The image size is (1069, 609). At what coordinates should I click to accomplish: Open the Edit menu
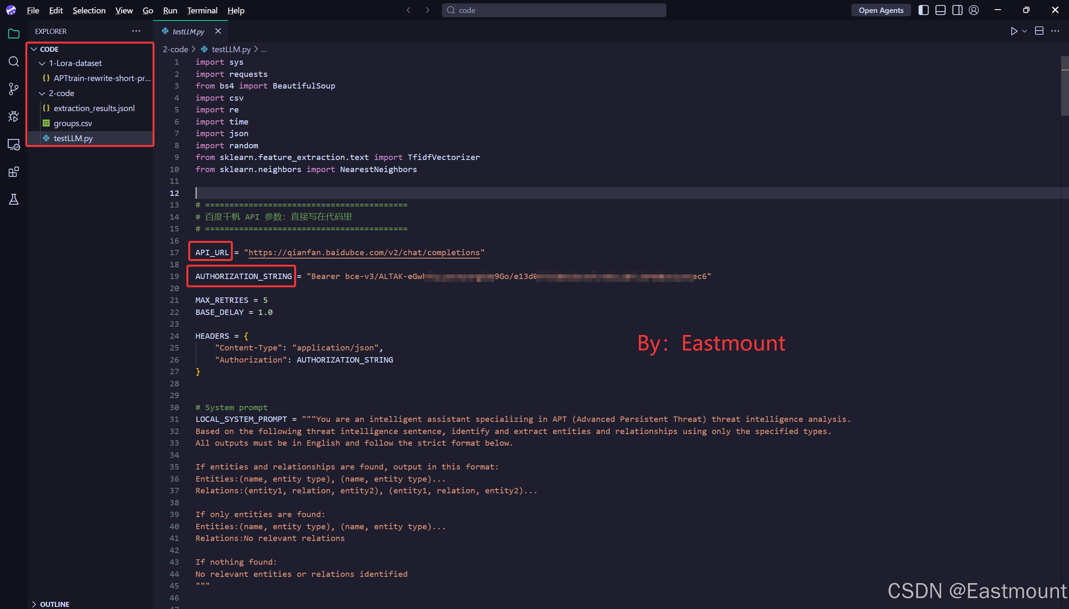click(56, 10)
